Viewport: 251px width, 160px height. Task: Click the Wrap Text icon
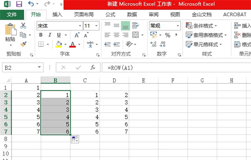[136, 25]
